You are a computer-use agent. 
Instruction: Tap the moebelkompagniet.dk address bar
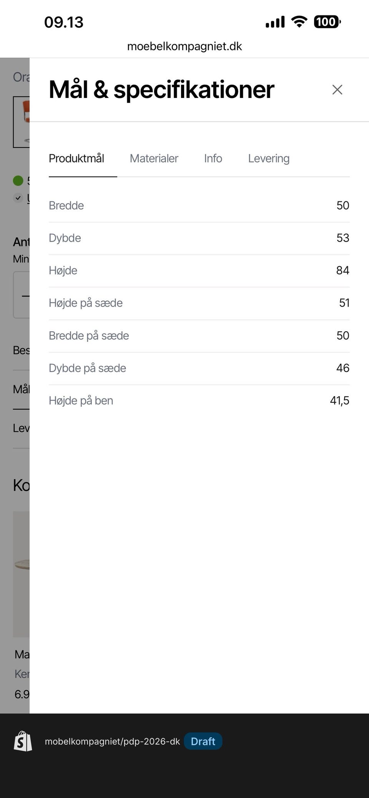[184, 46]
